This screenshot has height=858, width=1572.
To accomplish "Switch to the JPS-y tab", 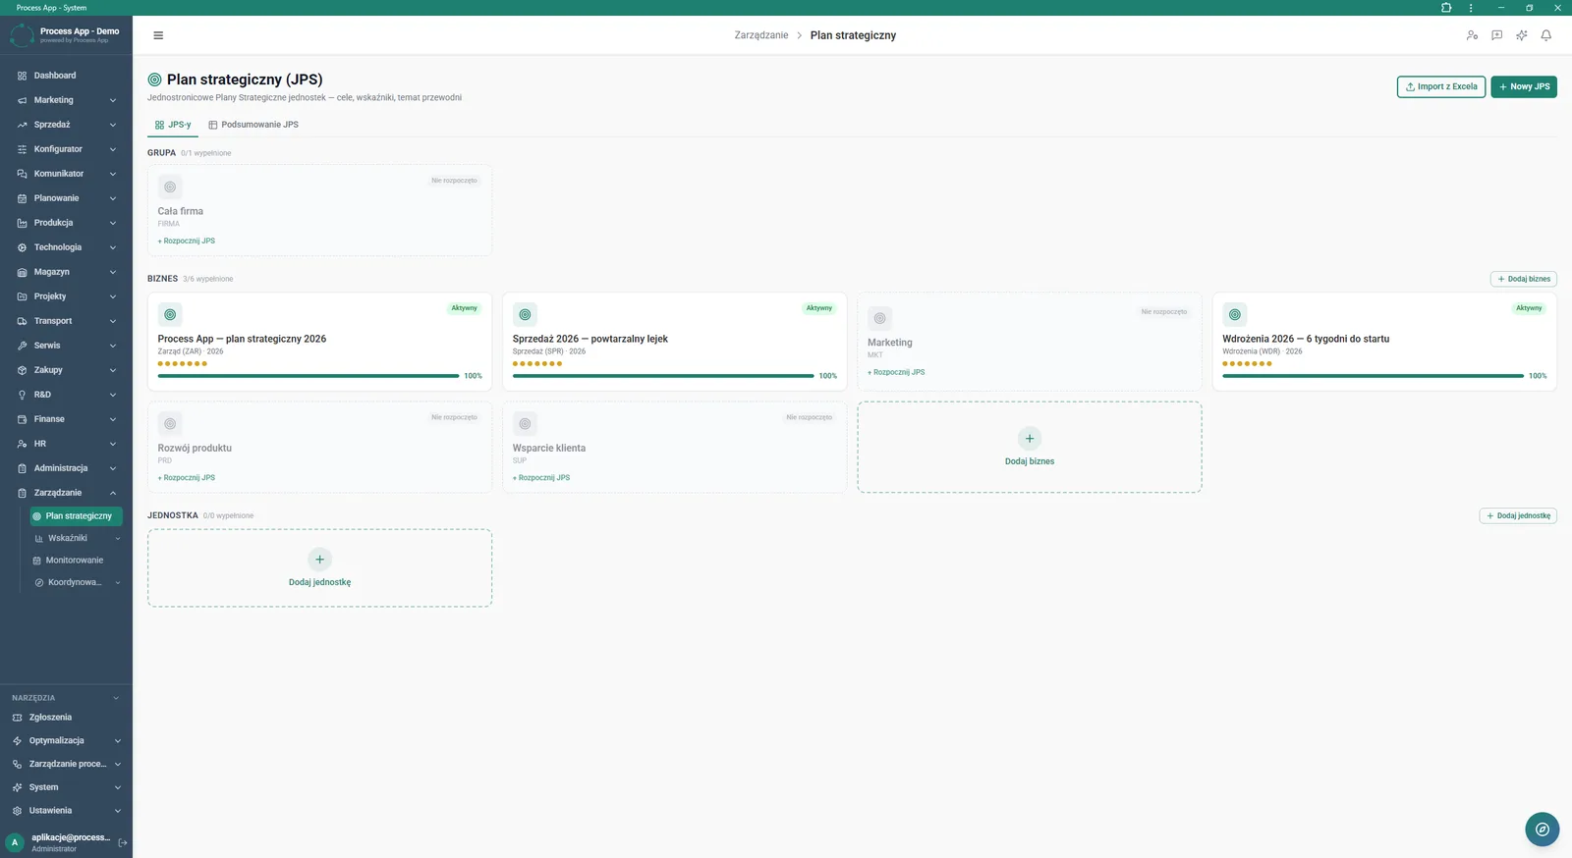I will [x=173, y=125].
